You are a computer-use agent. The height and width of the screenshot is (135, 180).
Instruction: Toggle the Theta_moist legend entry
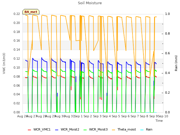(x=124, y=129)
